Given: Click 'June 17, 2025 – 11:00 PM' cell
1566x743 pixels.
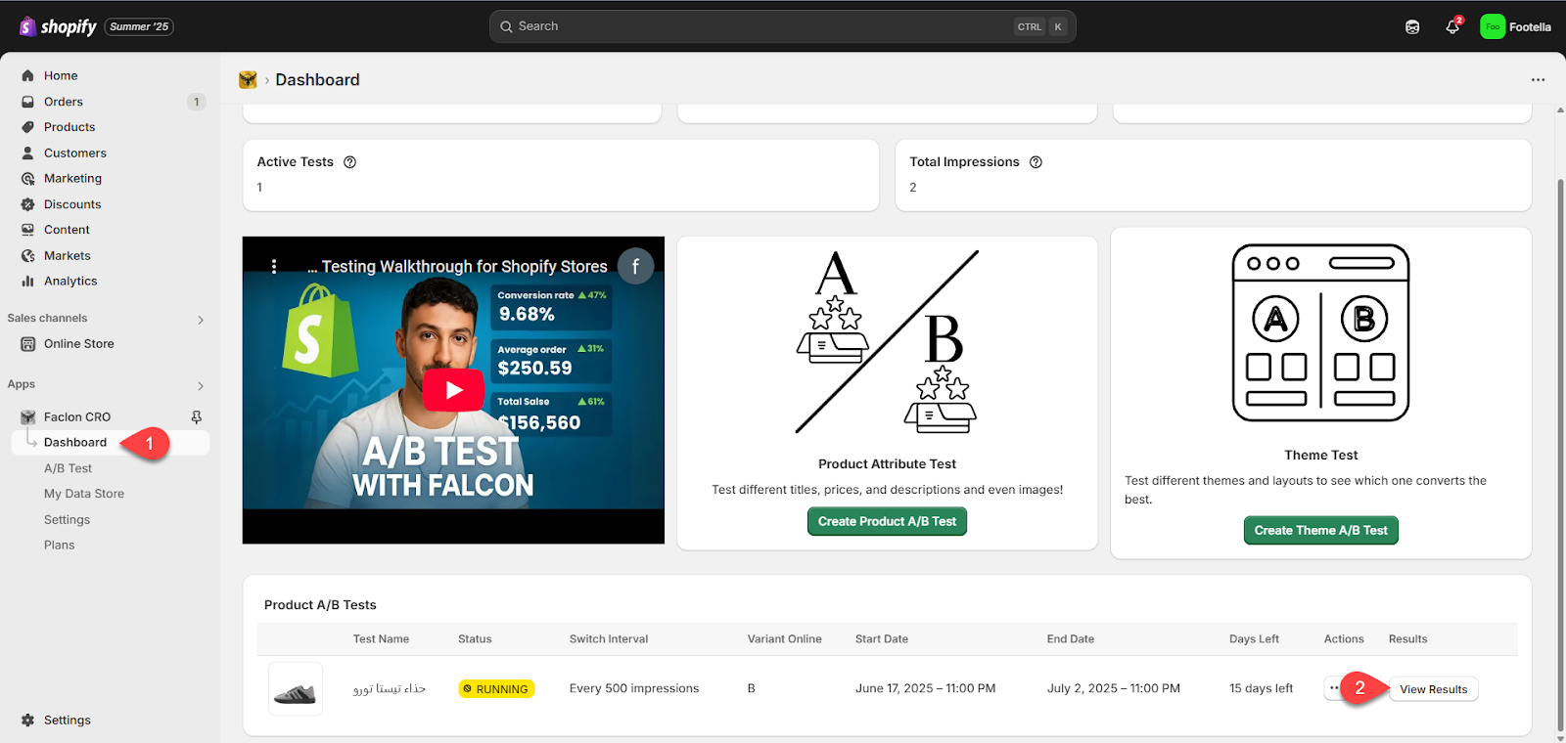Looking at the screenshot, I should point(925,688).
